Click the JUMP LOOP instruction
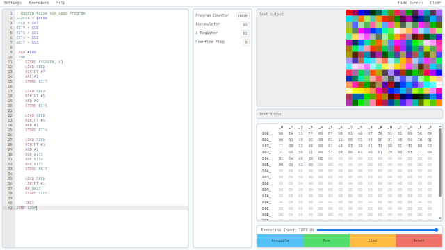Screen dimensions: 445x250 tap(26, 208)
